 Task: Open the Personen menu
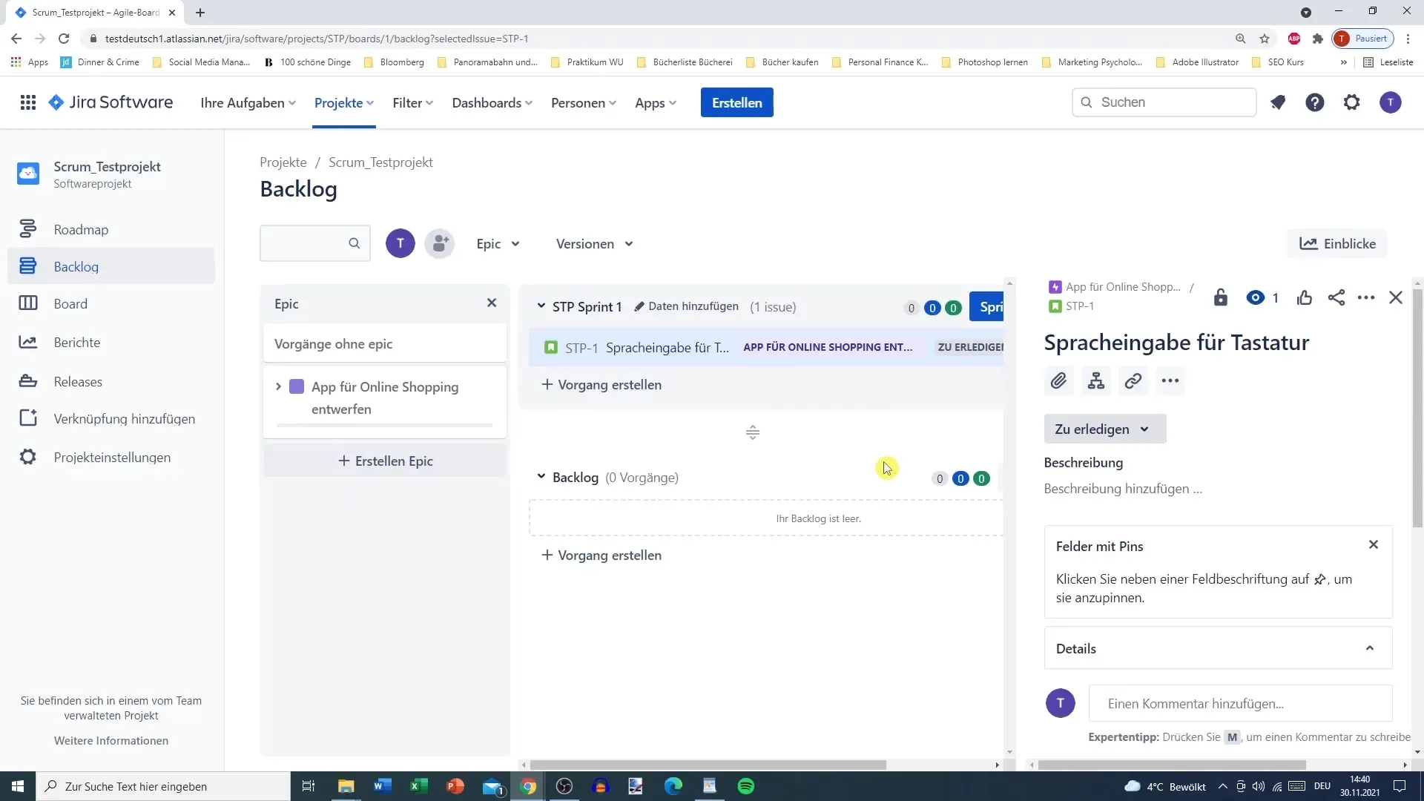(584, 102)
